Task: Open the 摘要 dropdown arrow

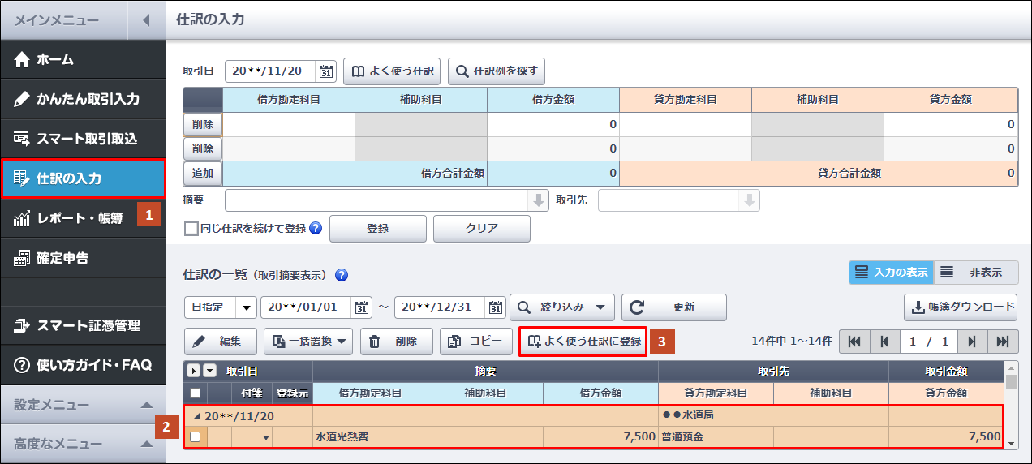Action: [x=539, y=200]
